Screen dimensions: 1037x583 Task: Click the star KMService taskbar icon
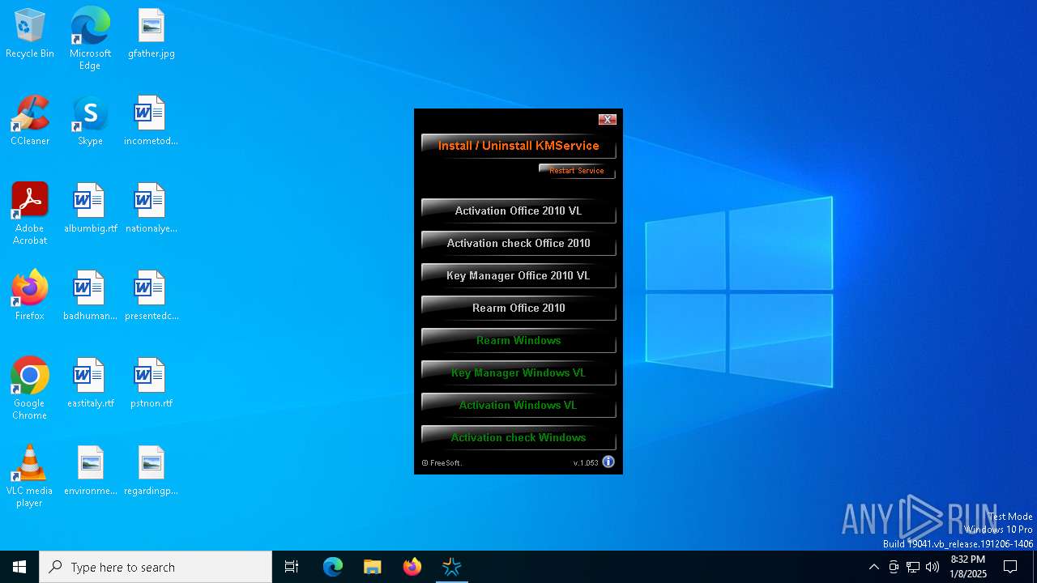[x=451, y=567]
